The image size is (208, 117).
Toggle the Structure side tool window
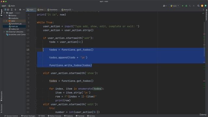(1, 108)
